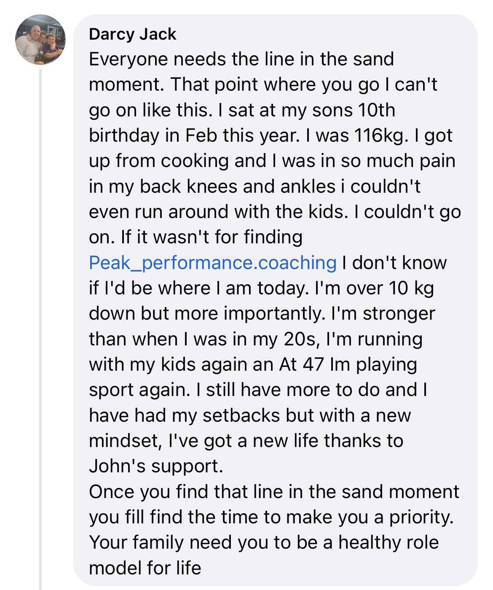Image resolution: width=493 pixels, height=590 pixels.
Task: Open Darcy Jack's profile picture
Action: [40, 40]
